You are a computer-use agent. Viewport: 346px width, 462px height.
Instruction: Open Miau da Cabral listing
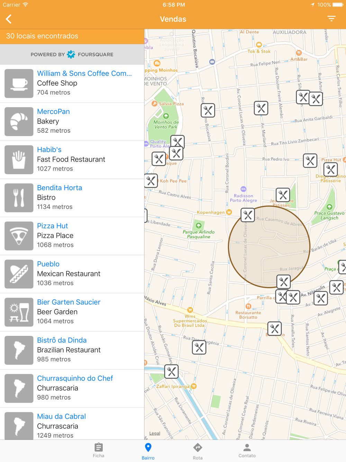pos(72,424)
